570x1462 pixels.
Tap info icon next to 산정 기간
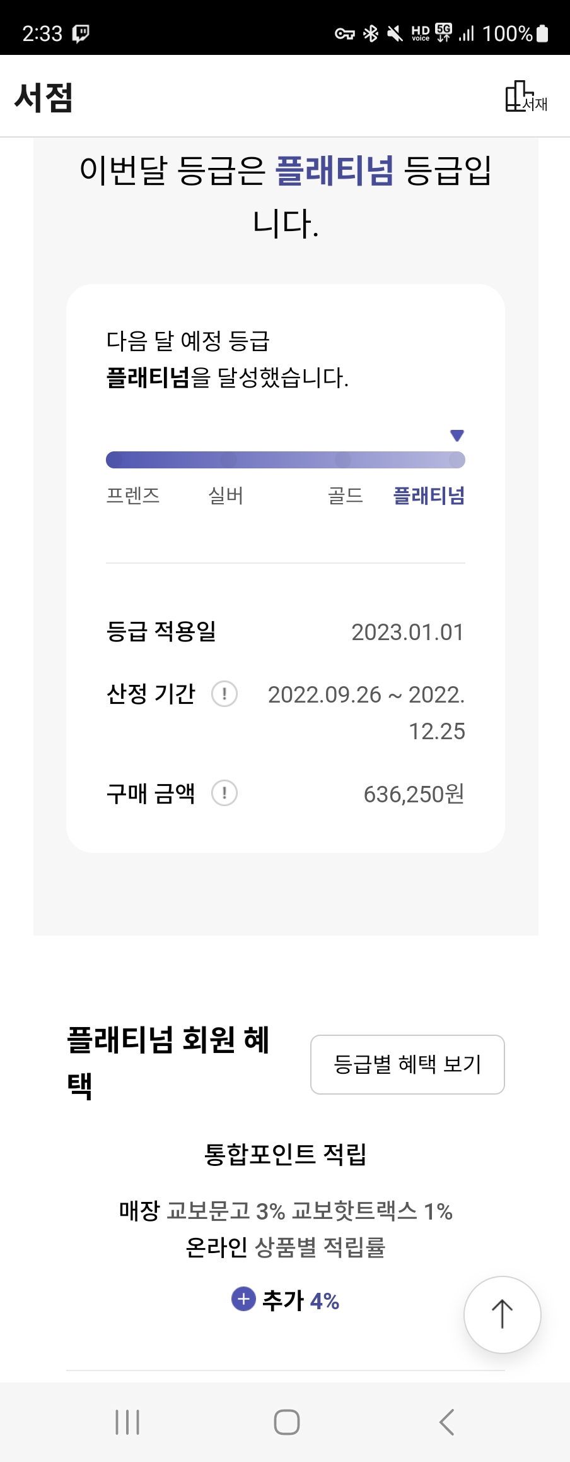coord(224,694)
